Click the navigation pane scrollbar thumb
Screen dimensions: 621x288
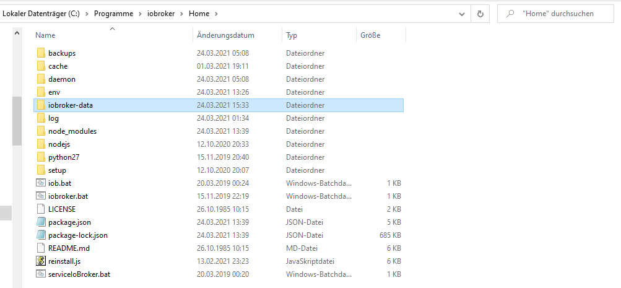click(17, 121)
